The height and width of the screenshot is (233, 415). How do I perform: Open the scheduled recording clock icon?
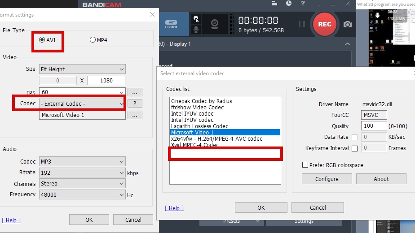[289, 4]
